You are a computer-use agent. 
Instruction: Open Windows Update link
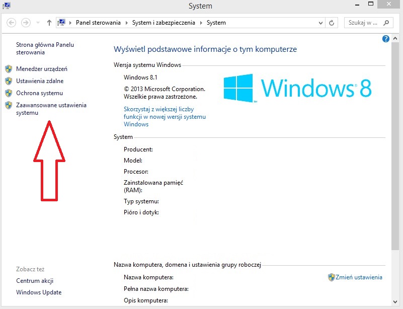[39, 292]
